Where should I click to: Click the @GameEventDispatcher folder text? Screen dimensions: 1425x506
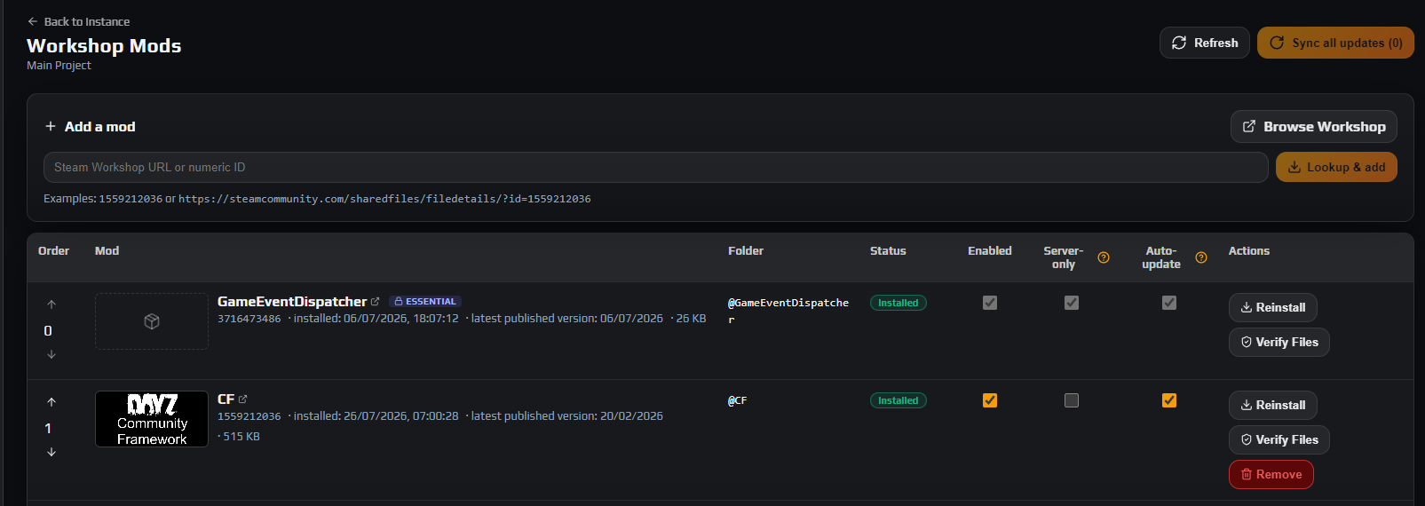click(788, 311)
